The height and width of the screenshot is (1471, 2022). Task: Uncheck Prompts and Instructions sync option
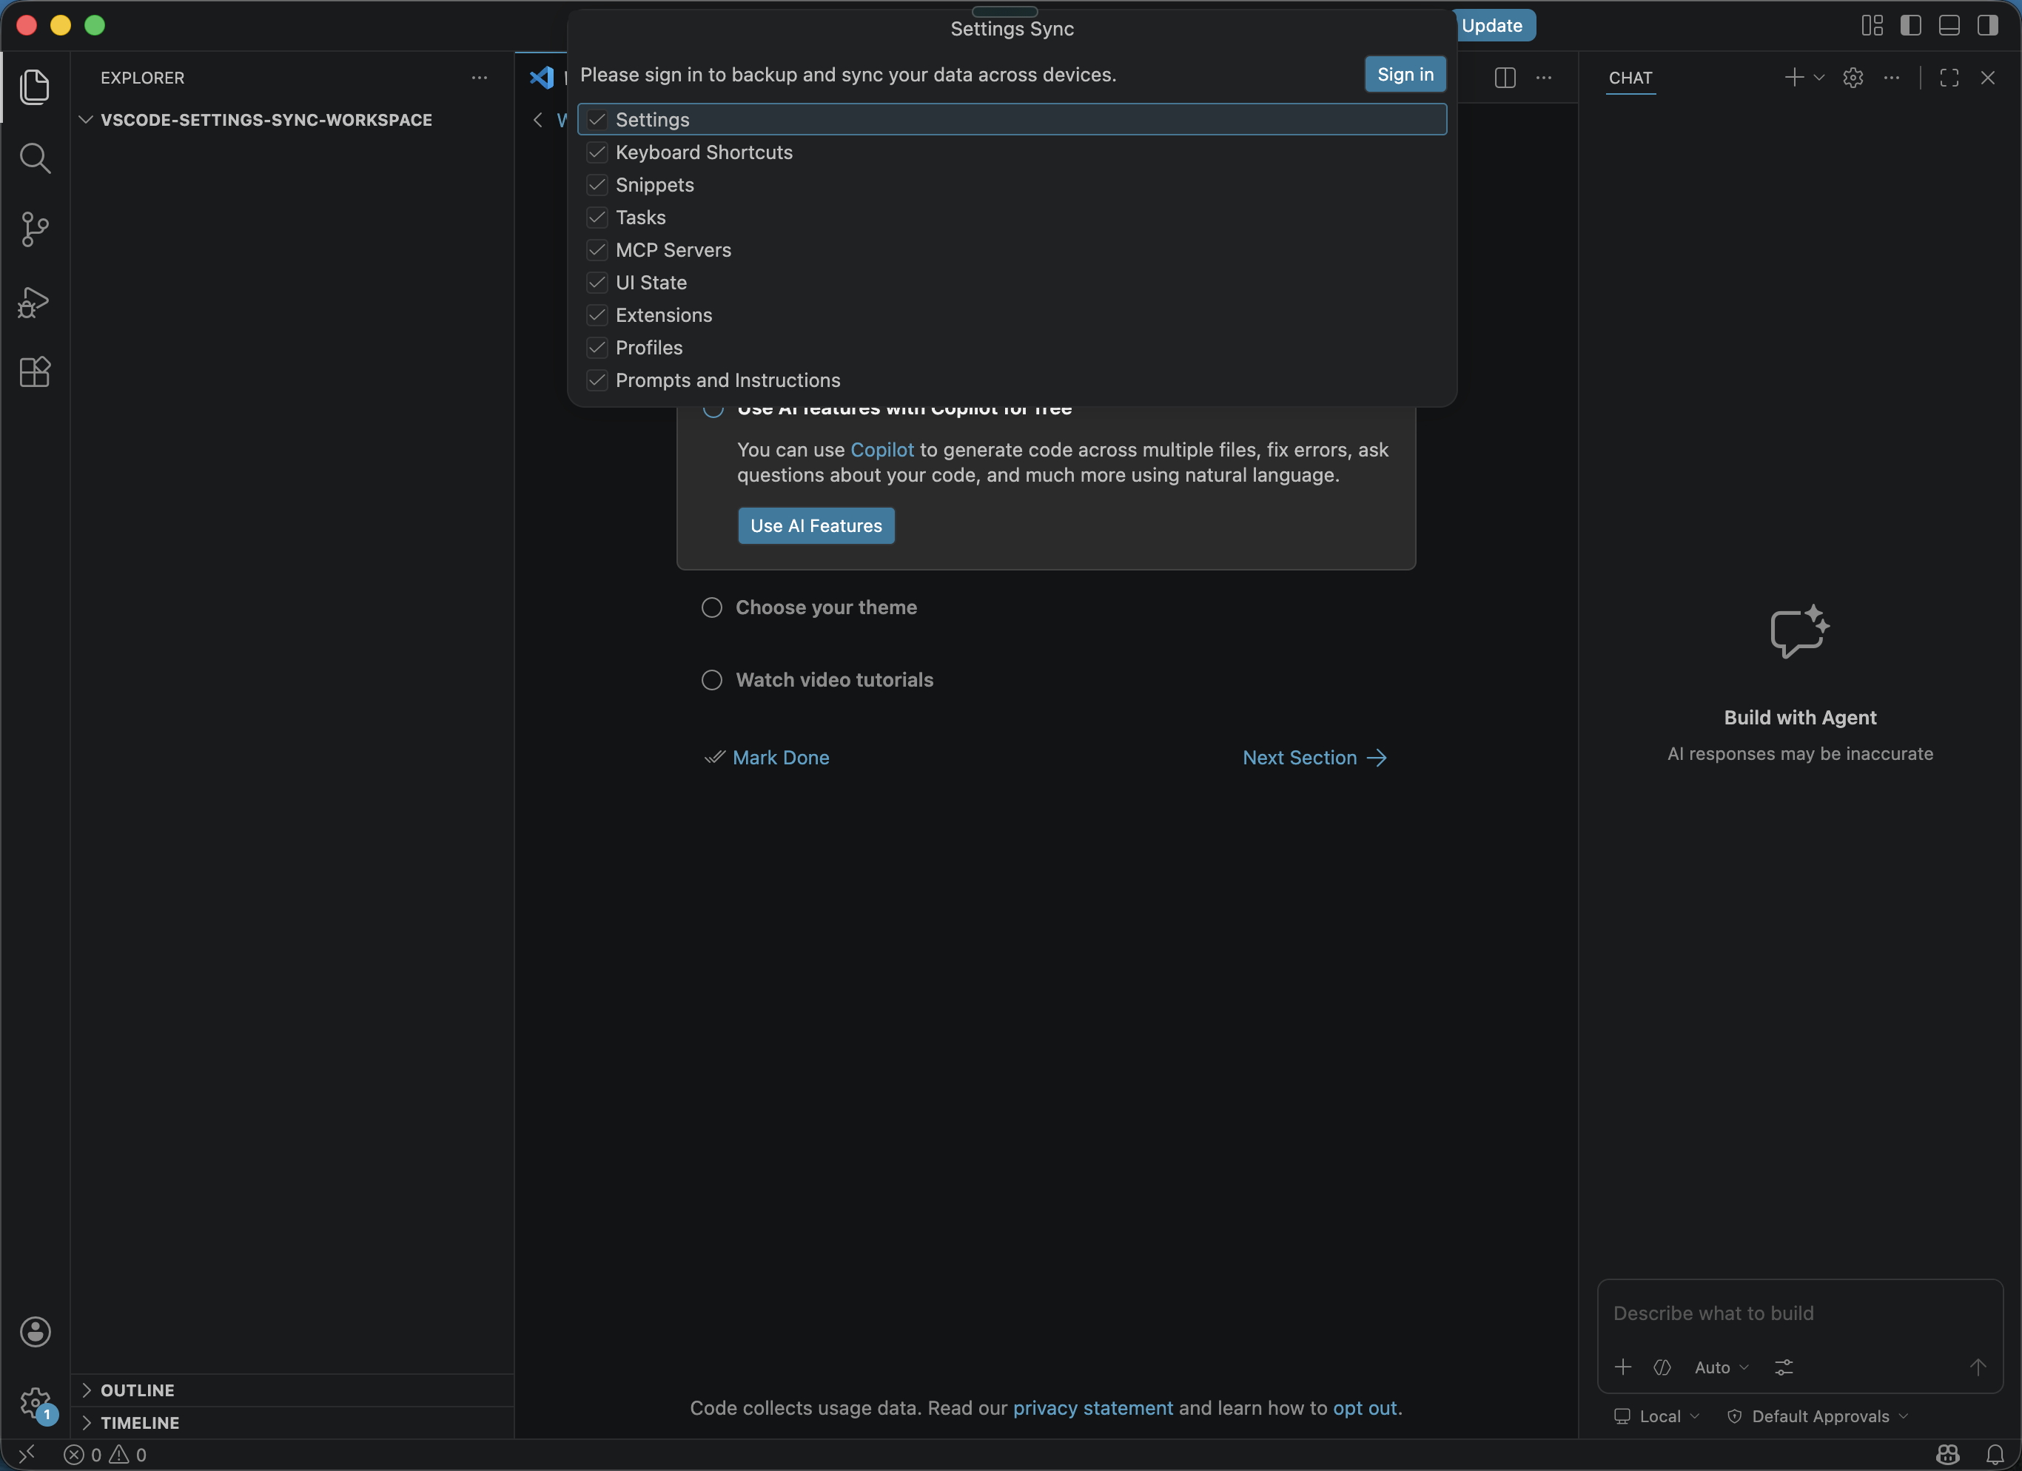597,380
